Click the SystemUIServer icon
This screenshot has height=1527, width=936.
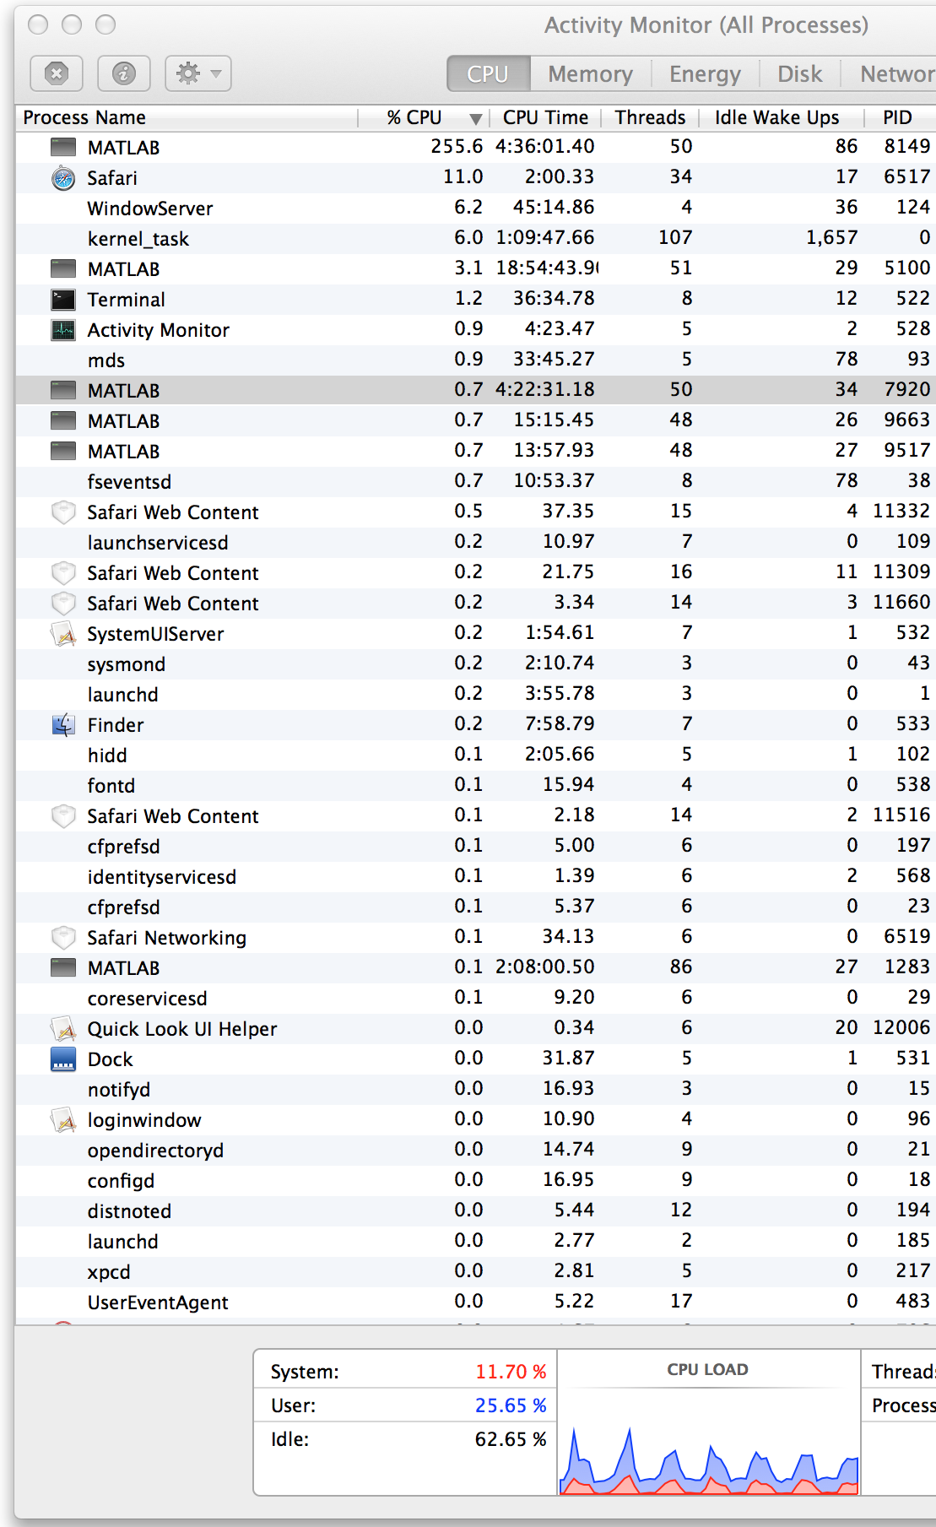[x=63, y=634]
